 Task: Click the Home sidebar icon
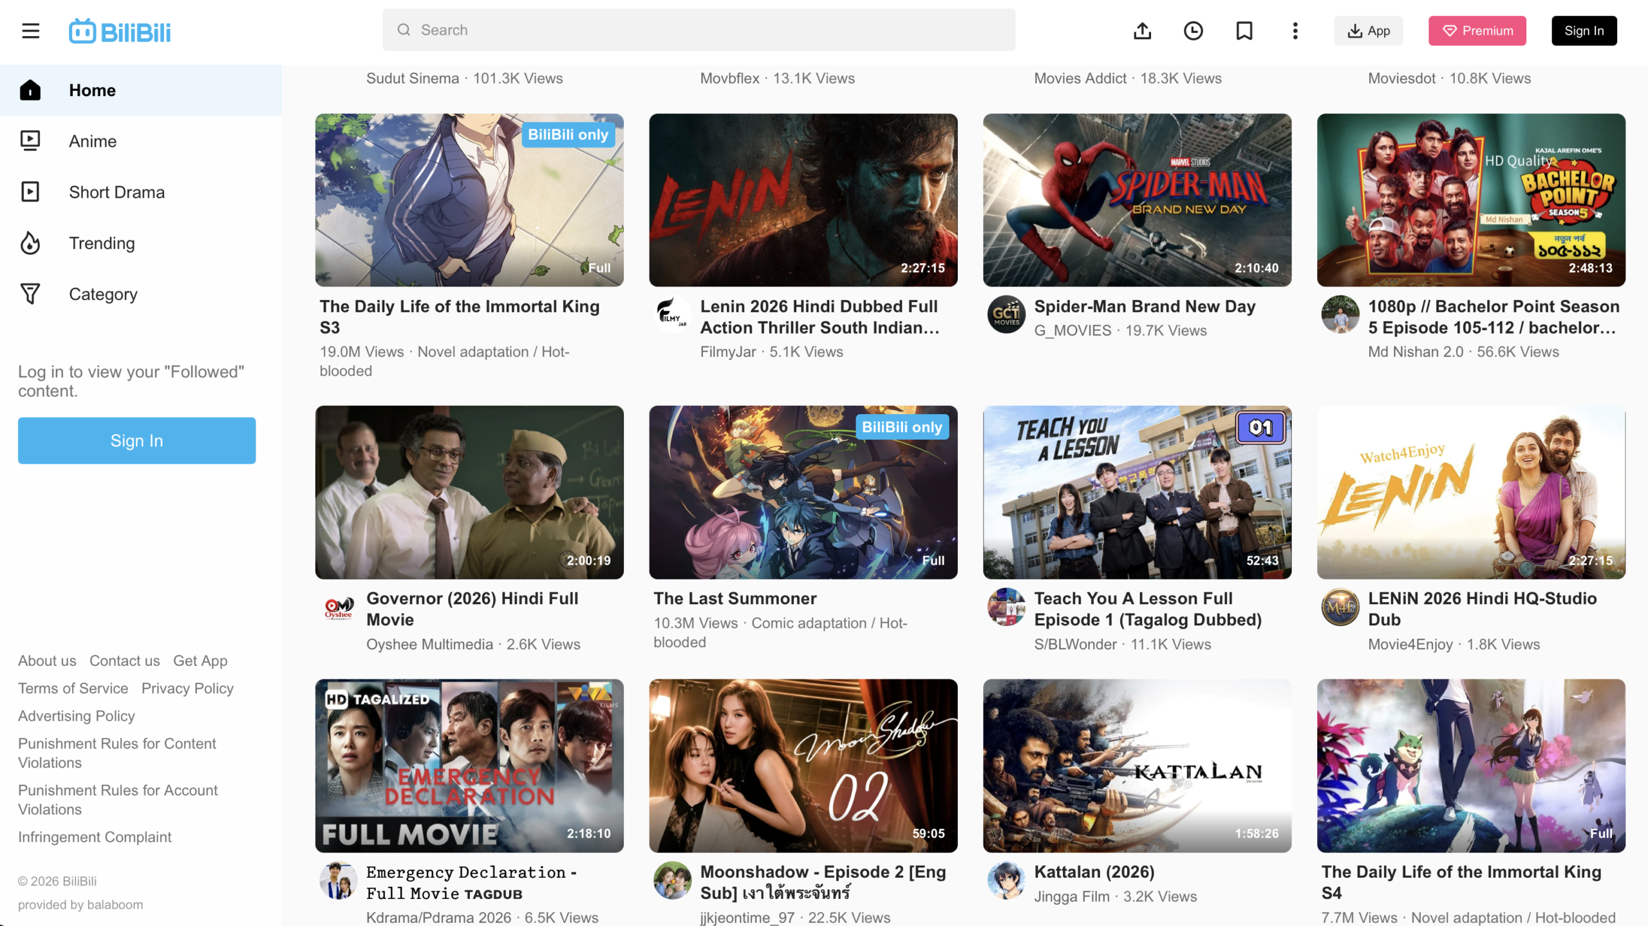click(30, 90)
